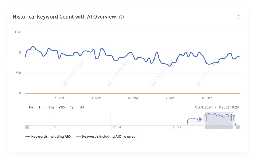257x165 pixels.
Task: Select the 3m time range
Action: [51, 107]
